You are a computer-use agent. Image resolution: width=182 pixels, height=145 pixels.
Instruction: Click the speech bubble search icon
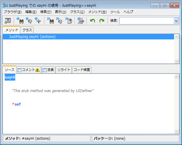click(29, 21)
